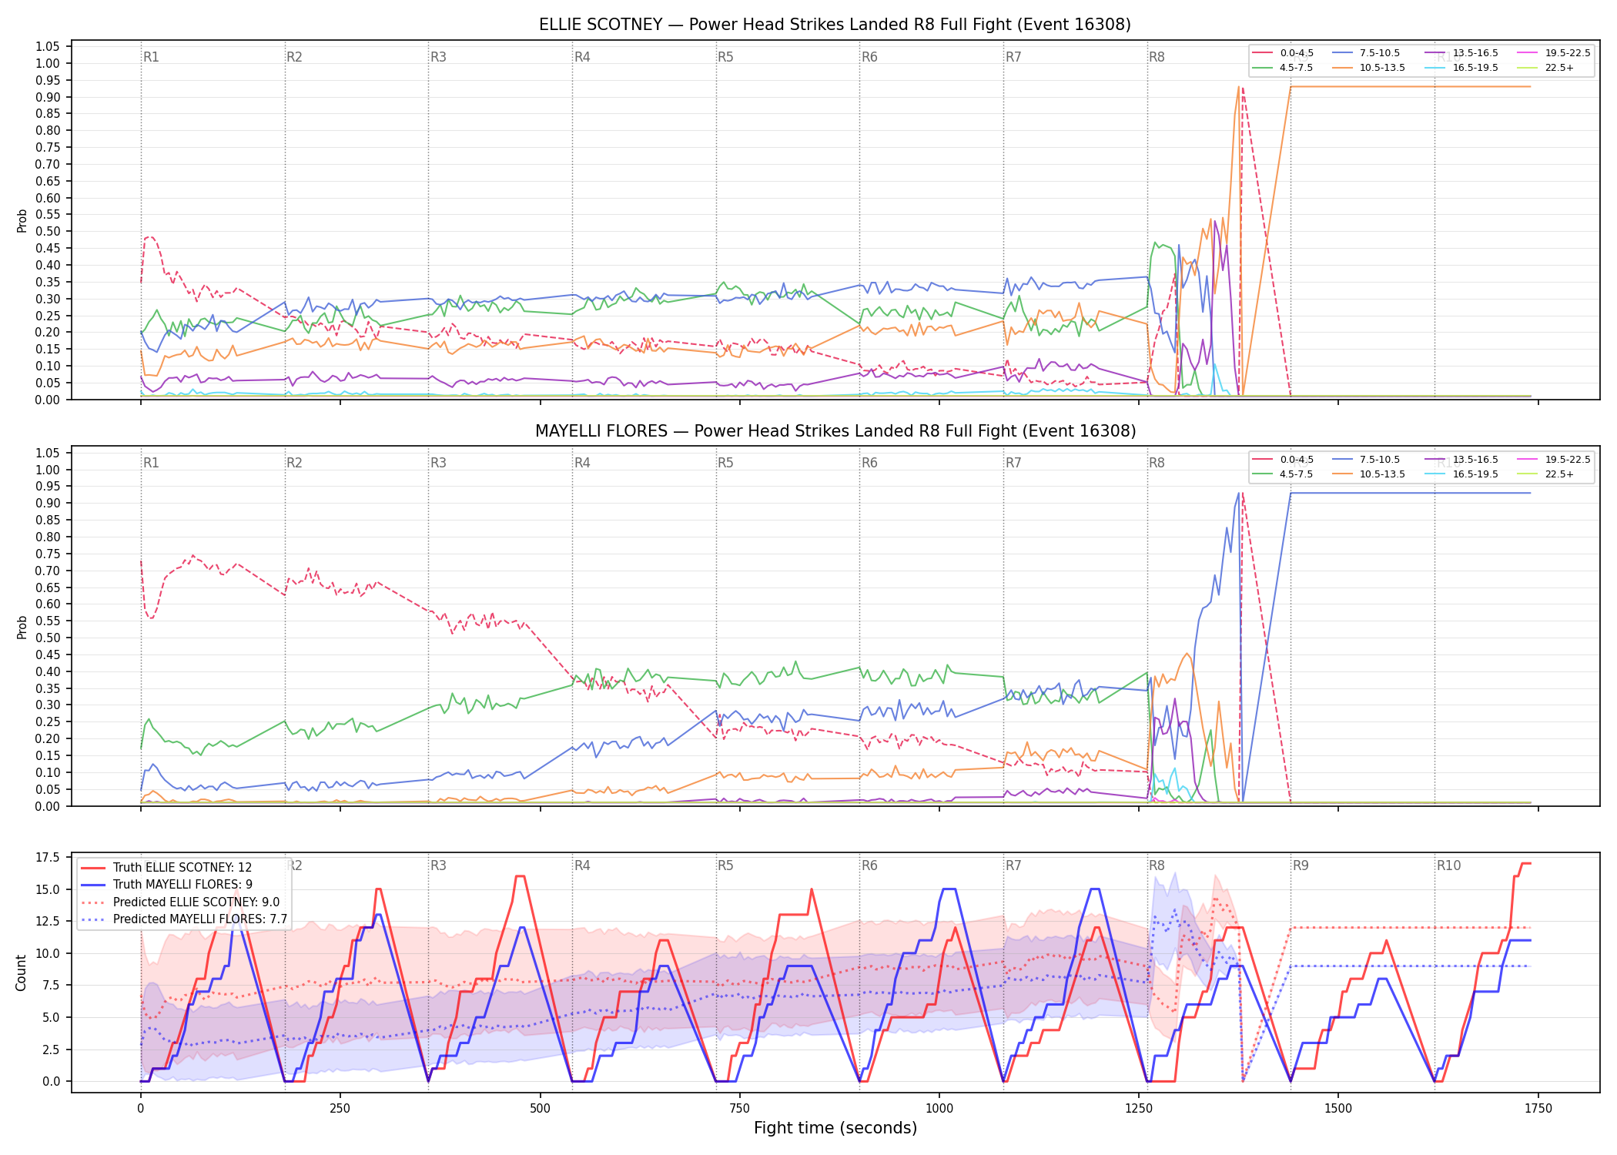
Task: Click the R4 round label in Ellie Scotney chart
Action: click(582, 57)
